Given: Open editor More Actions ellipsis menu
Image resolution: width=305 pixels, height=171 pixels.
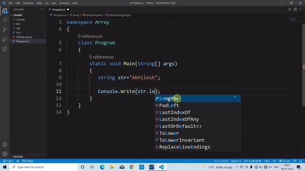Looking at the screenshot, I should pyautogui.click(x=301, y=9).
